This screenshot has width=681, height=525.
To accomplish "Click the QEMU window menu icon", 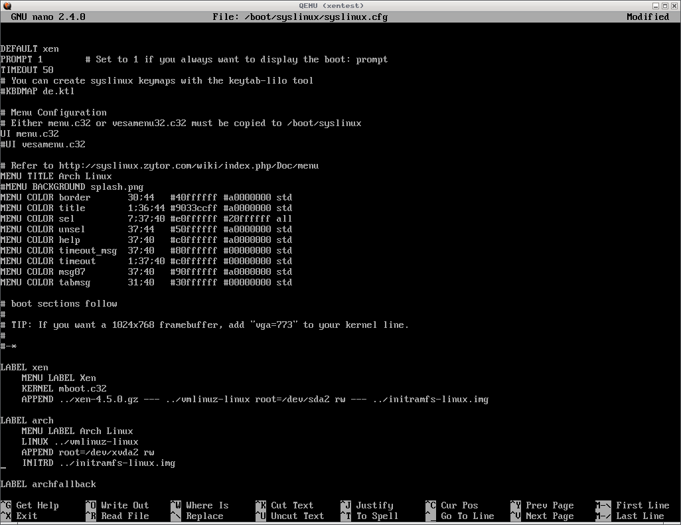I will pos(6,5).
